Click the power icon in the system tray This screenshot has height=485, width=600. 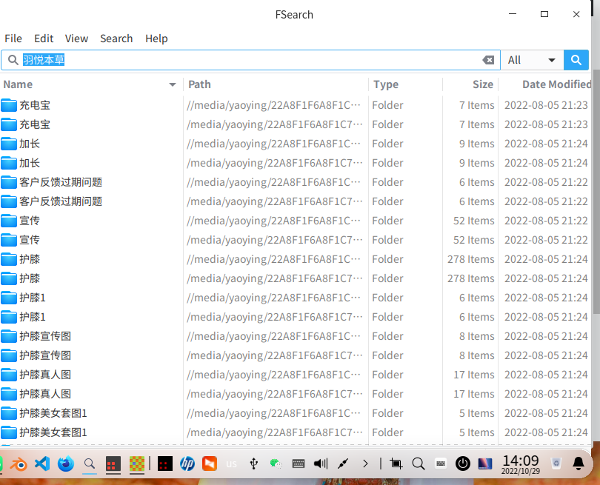click(x=463, y=464)
